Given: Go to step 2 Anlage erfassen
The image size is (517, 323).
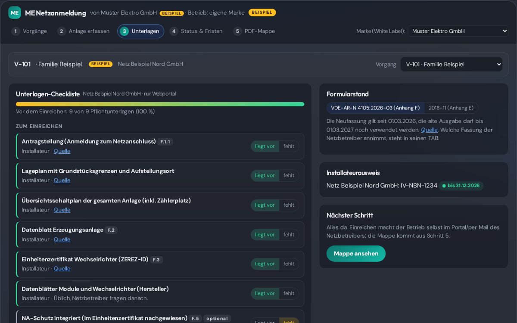Looking at the screenshot, I should [x=84, y=31].
